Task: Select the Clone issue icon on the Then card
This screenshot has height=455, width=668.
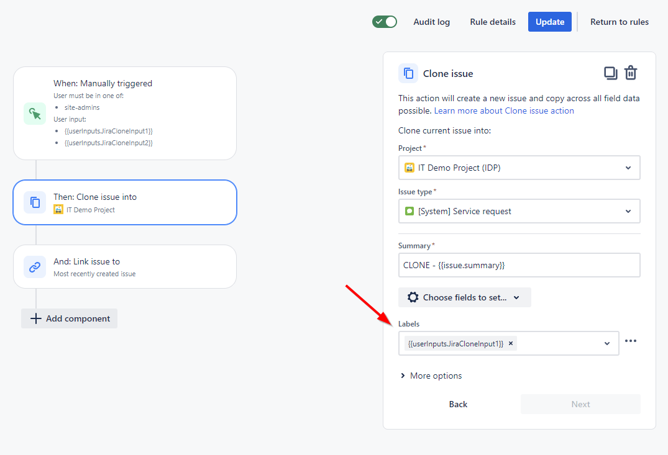Action: pos(35,202)
